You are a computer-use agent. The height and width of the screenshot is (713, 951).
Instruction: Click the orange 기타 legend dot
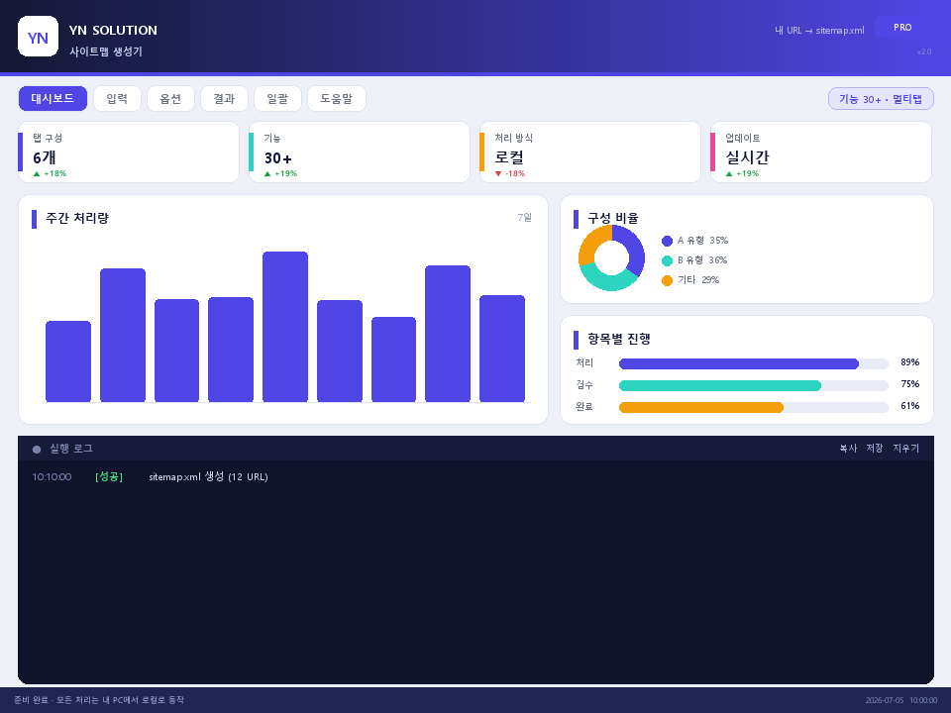click(667, 280)
